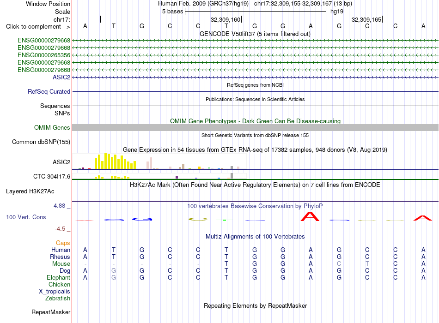
Task: Click the CTC-304I17.6 expression label
Action: click(52, 176)
